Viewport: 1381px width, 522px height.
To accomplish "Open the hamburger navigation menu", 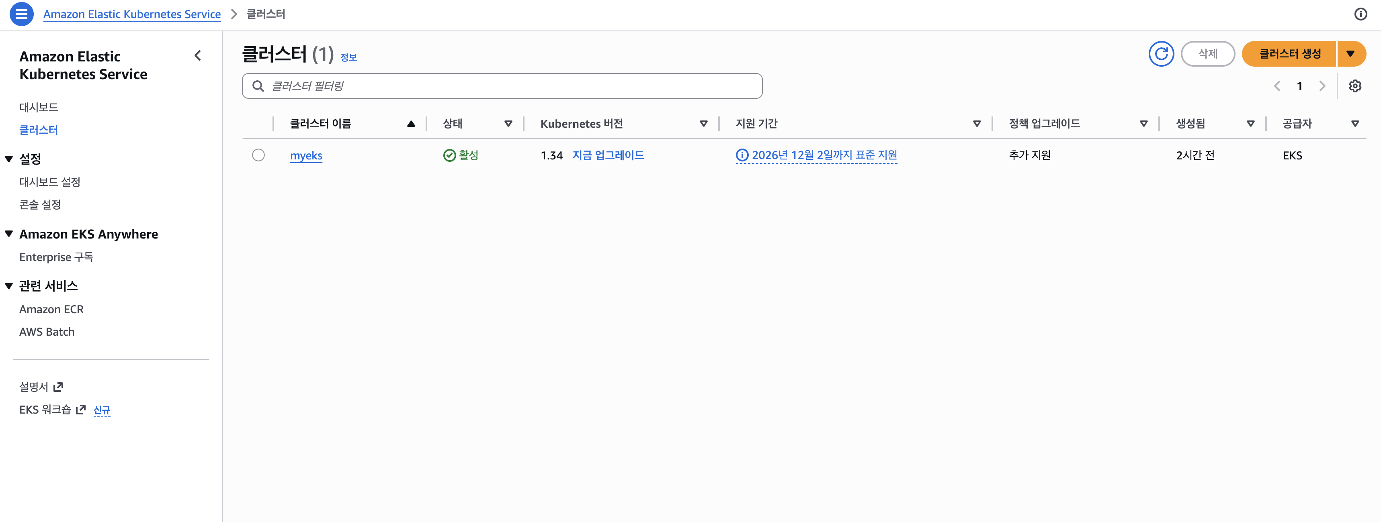I will coord(21,14).
